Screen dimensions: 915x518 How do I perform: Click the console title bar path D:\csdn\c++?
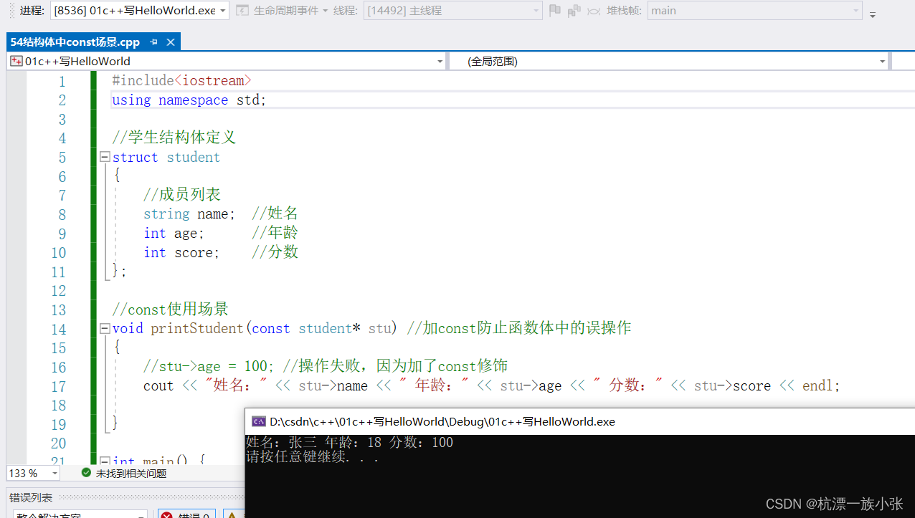(442, 422)
